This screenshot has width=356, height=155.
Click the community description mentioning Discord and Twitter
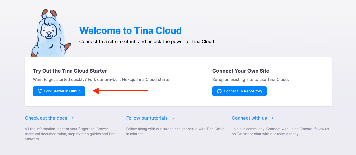tap(280, 131)
